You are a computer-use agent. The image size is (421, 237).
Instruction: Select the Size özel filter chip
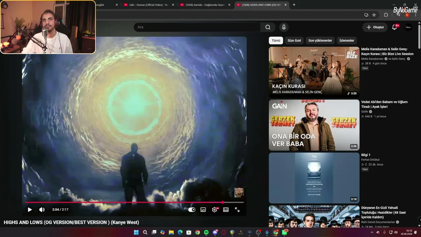294,40
